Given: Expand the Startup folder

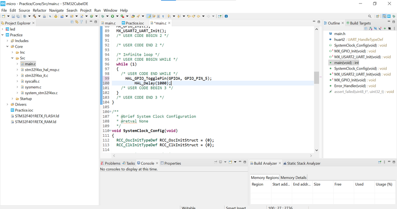Looking at the screenshot, I should pos(12,99).
